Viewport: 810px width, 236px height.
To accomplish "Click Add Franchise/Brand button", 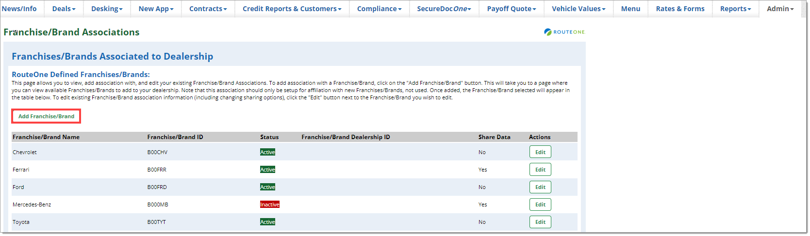I will pyautogui.click(x=46, y=116).
